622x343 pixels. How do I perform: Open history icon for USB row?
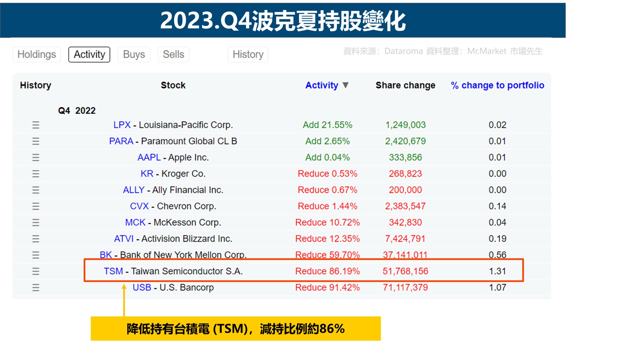coord(36,288)
